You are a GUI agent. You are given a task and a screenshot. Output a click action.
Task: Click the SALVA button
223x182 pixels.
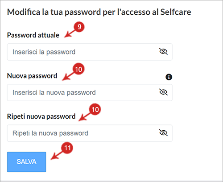point(26,162)
